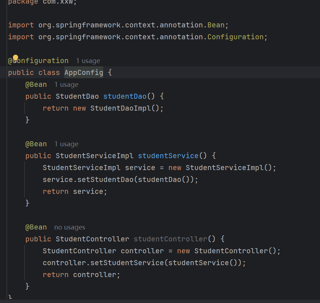This screenshot has height=303, width=320.
Task: Open the '1 usage' hint beside @Configuration
Action: 88,61
